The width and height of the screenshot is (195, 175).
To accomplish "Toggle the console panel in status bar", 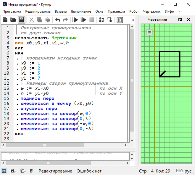I will 4,171.
